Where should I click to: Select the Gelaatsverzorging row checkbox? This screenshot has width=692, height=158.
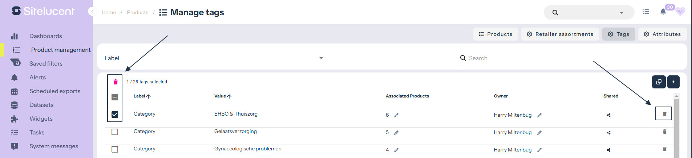pos(115,132)
